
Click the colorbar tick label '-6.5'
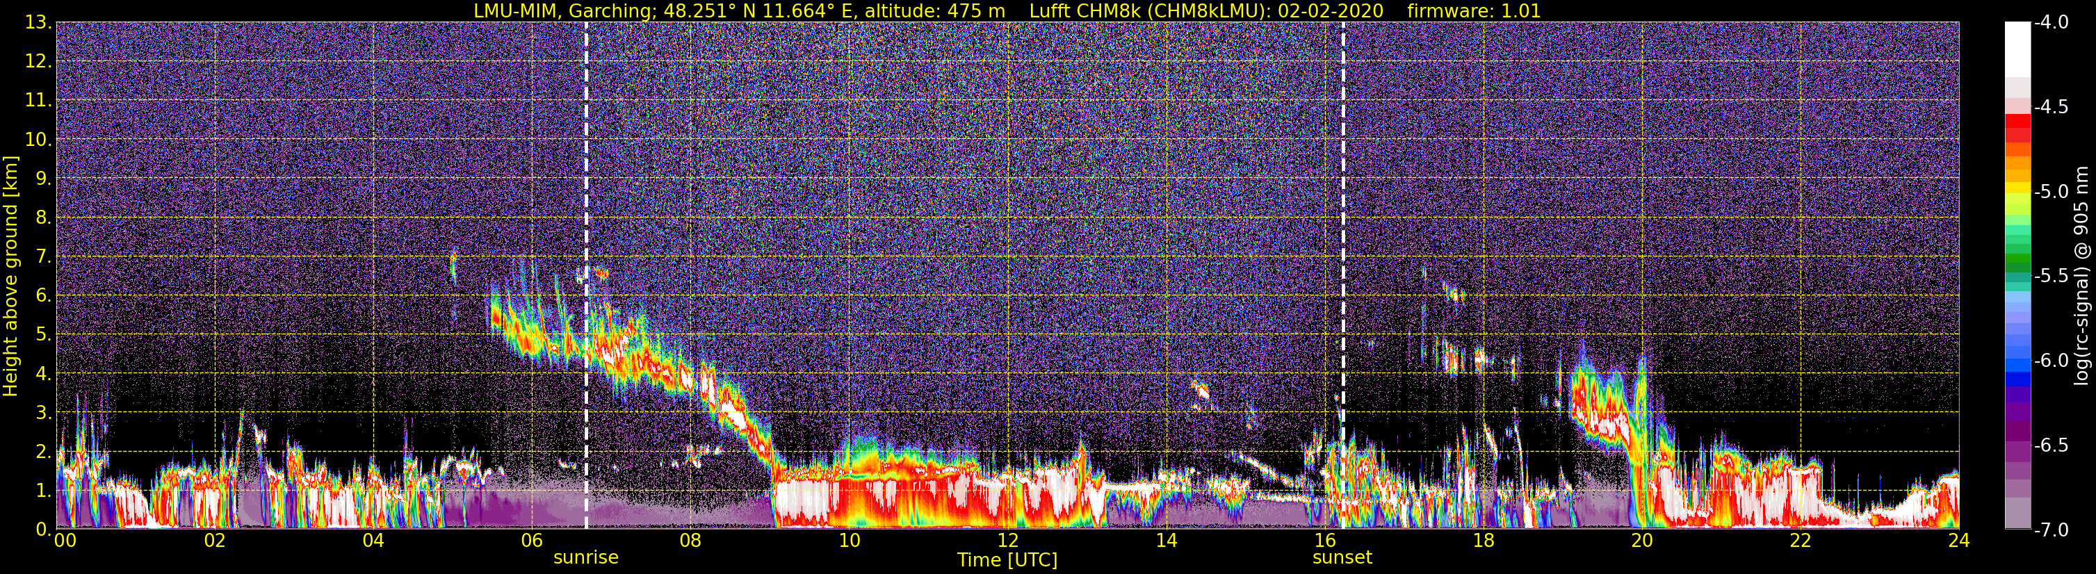click(2050, 445)
